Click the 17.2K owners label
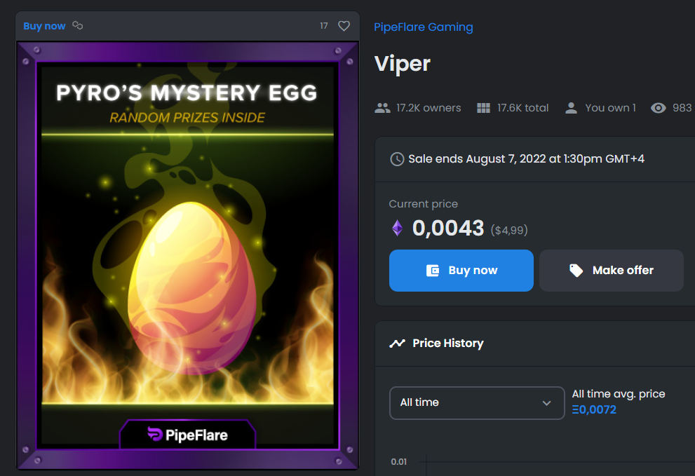 coord(429,108)
